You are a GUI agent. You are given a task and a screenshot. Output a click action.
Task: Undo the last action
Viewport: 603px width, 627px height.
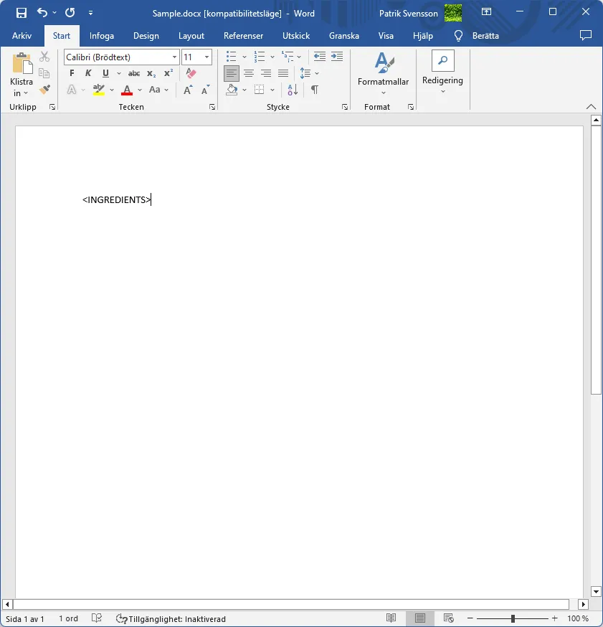click(42, 13)
